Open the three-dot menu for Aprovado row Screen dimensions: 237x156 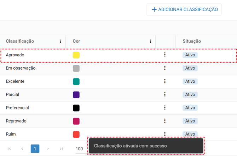coord(165,55)
